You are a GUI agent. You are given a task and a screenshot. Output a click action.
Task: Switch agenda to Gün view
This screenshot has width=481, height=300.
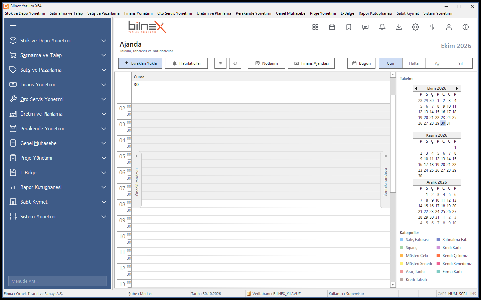coord(390,63)
